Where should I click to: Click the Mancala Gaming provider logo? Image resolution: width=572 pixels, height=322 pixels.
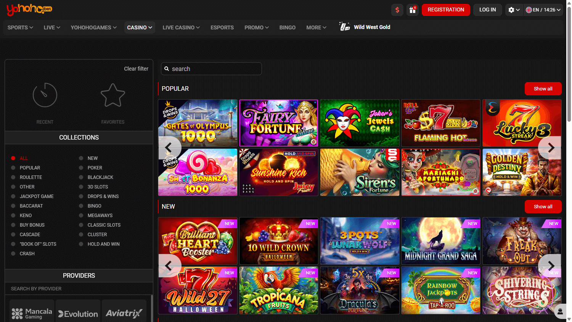point(32,312)
